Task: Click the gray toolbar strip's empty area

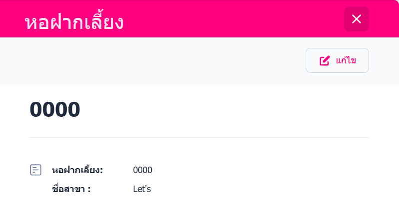Action: point(150,61)
